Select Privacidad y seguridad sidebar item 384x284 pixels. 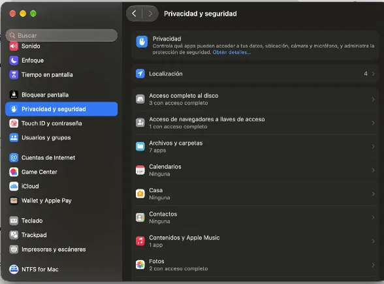61,109
